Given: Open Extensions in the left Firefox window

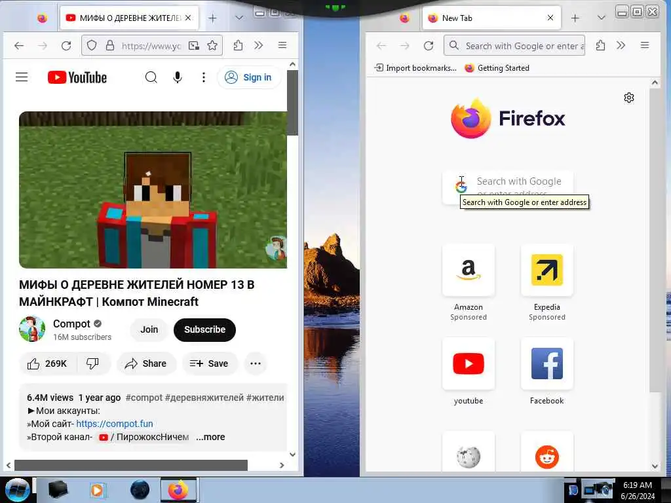Looking at the screenshot, I should tap(239, 45).
